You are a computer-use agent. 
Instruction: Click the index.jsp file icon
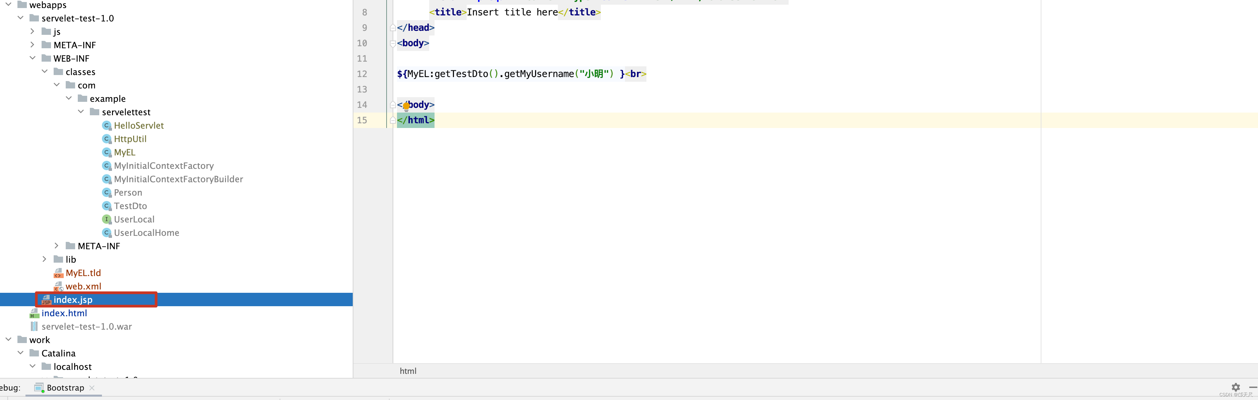click(46, 300)
